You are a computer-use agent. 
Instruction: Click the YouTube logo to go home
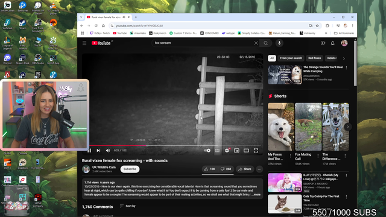coord(101,43)
